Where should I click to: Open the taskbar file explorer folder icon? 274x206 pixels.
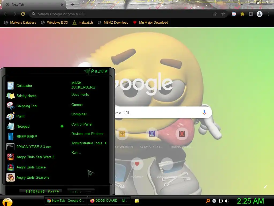point(137,201)
